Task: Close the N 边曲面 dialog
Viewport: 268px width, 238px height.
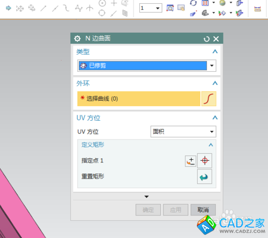Action: [x=216, y=39]
